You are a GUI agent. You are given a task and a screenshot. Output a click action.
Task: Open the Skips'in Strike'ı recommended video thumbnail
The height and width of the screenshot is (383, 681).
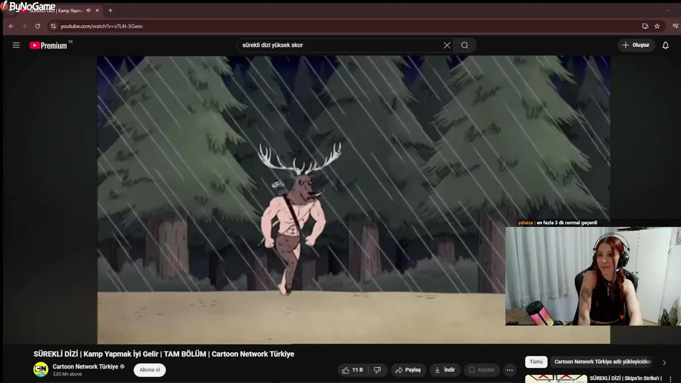[556, 379]
